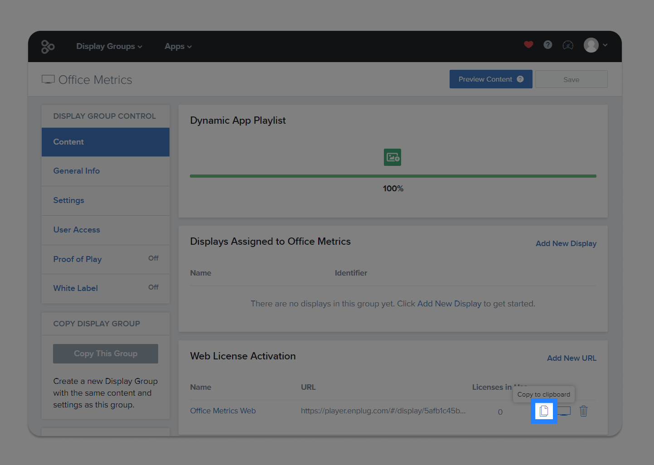Click the player.enplug.com URL text
Image resolution: width=654 pixels, height=465 pixels.
point(383,411)
